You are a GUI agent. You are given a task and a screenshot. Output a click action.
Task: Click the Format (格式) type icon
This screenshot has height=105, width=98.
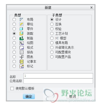pos(21,47)
